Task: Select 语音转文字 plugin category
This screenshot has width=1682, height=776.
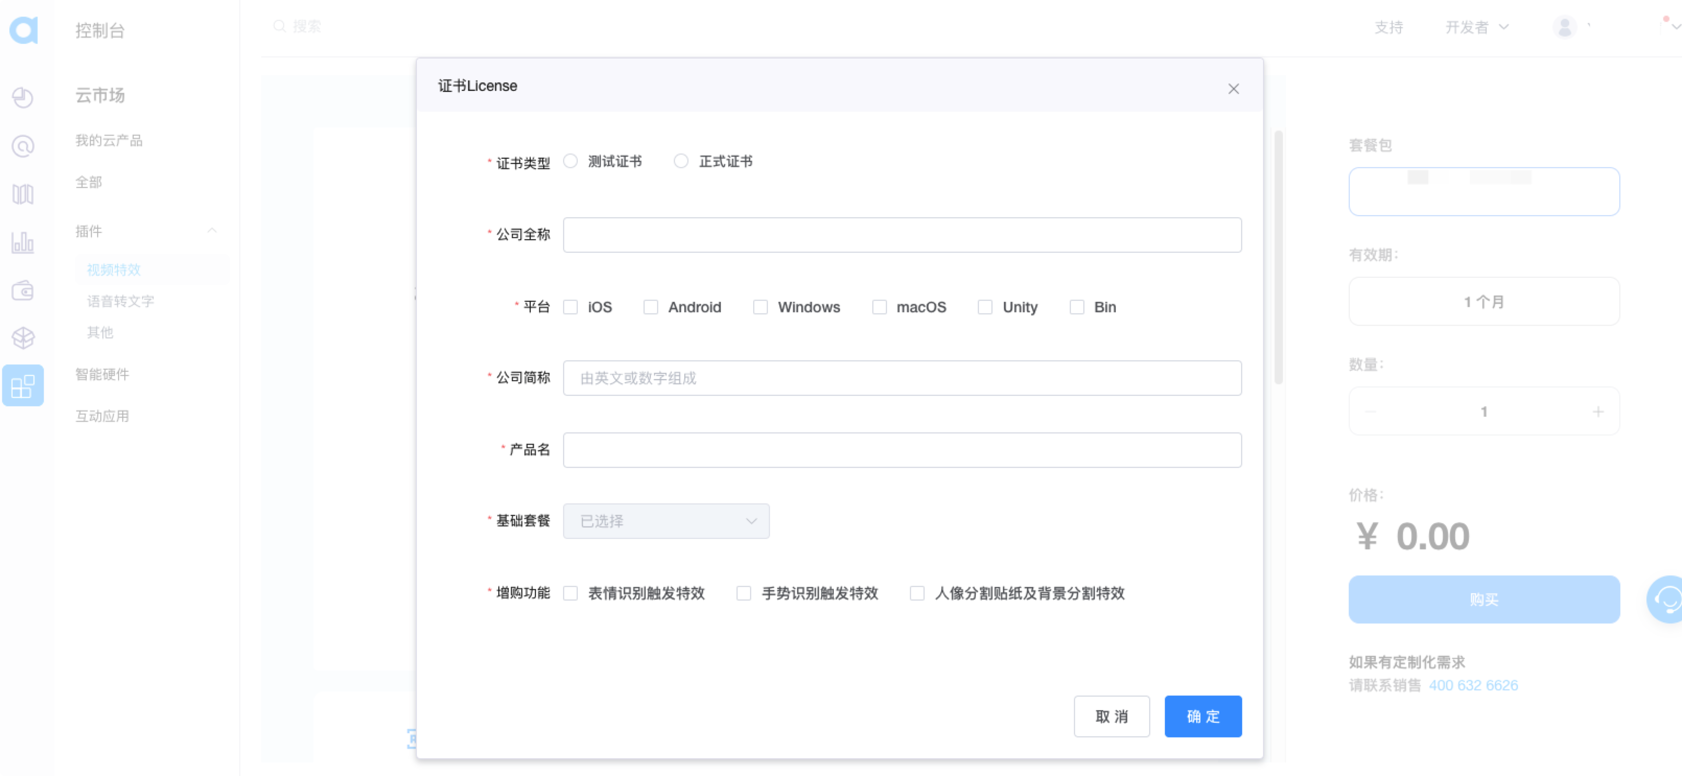Action: (121, 301)
